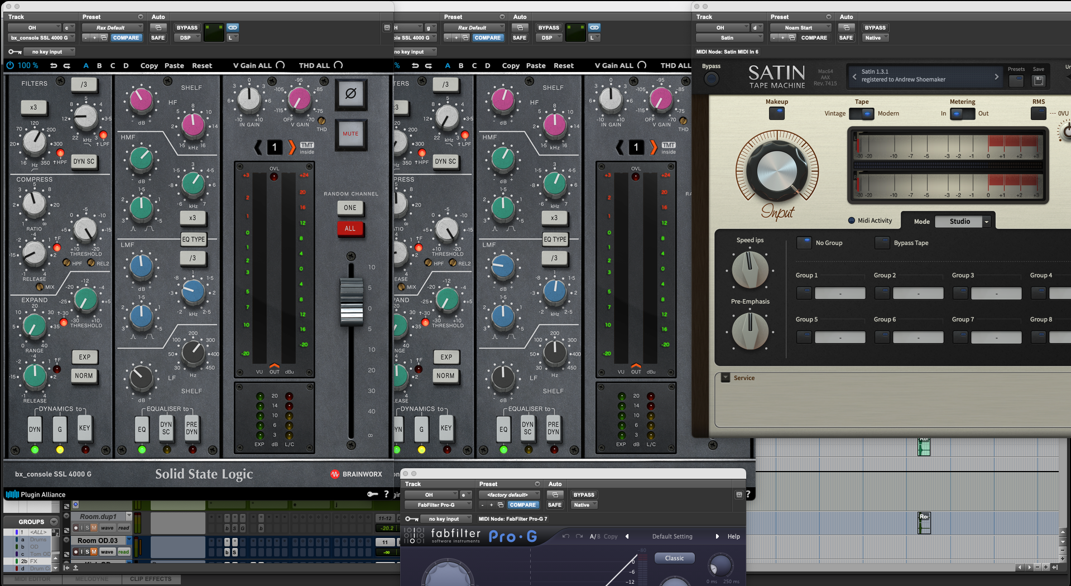
Task: Select the FX group in Groups list
Action: tap(35, 561)
